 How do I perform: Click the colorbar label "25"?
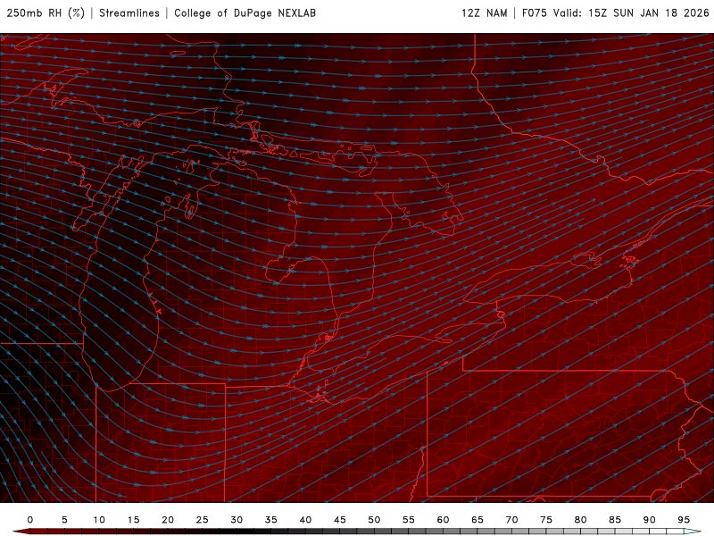tap(203, 520)
